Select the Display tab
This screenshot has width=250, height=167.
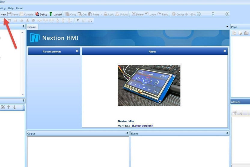tap(32, 27)
